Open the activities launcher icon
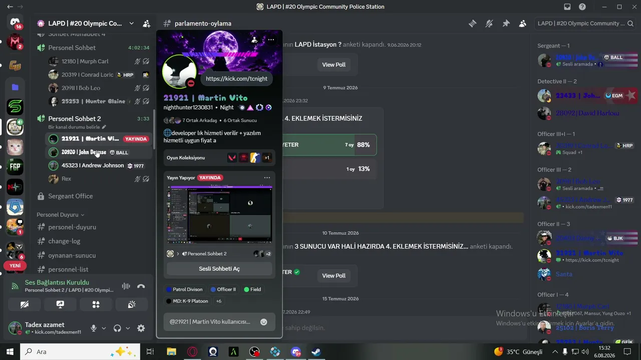Image resolution: width=641 pixels, height=360 pixels. click(96, 304)
